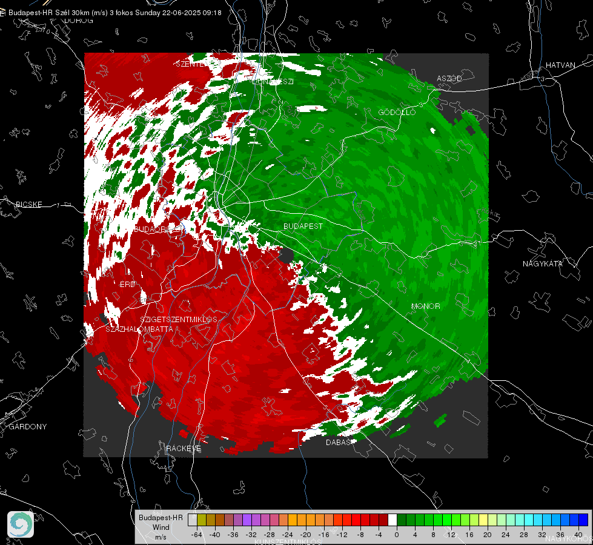Click the 32 value on the wind scale
Screen dimensions: 593x545
tap(542, 535)
